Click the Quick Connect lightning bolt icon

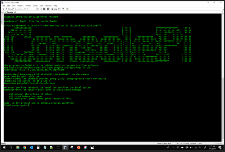[6, 9]
